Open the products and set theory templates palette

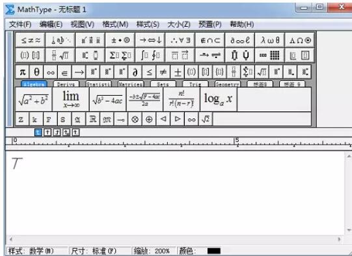(x=240, y=55)
